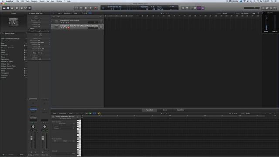Open the Snap Smart dropdown in tracks area
Screen dimensions: 279x157
pos(228,14)
